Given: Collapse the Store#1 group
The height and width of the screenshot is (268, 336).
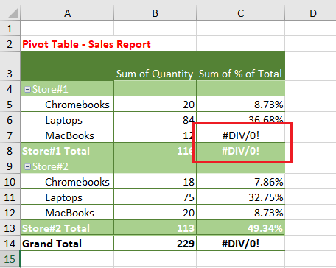Looking at the screenshot, I should [27, 90].
